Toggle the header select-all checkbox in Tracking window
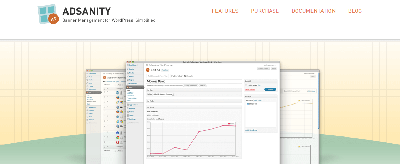 click(x=104, y=89)
